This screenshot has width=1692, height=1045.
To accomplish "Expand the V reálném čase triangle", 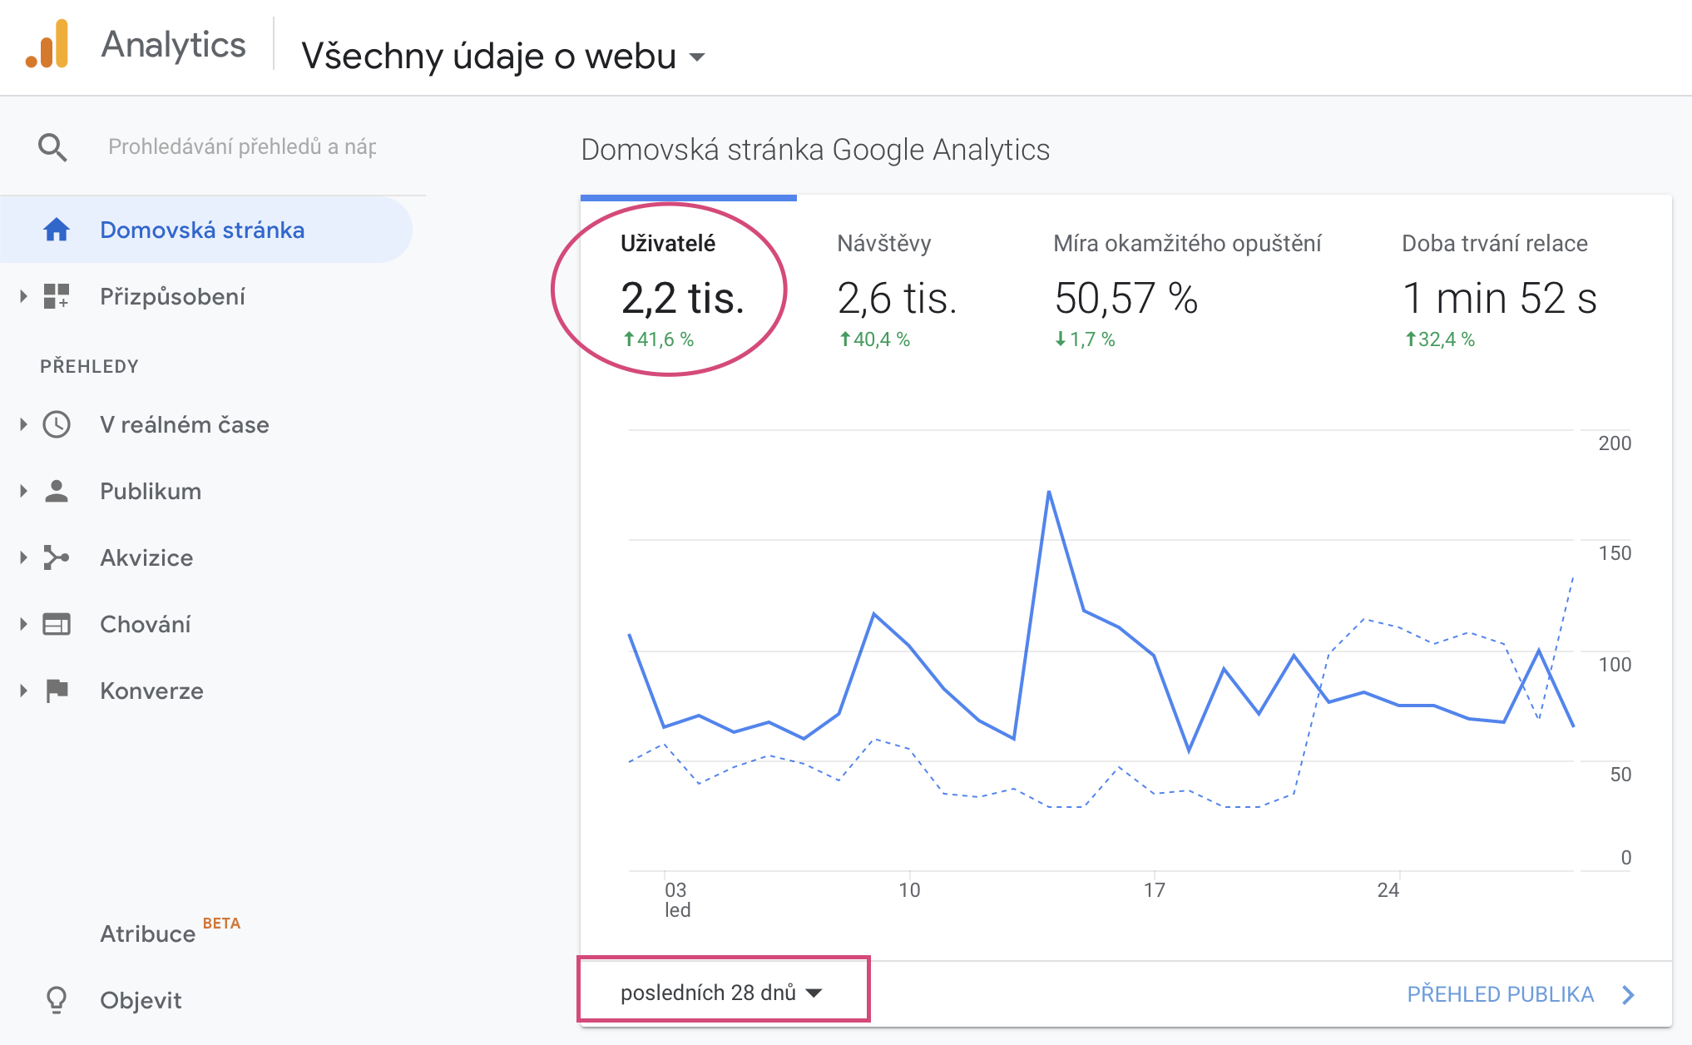I will point(23,424).
